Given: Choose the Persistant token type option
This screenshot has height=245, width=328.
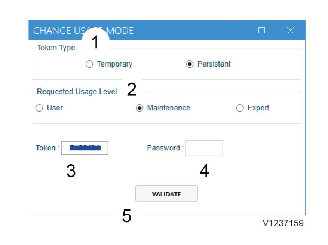Looking at the screenshot, I should point(190,64).
